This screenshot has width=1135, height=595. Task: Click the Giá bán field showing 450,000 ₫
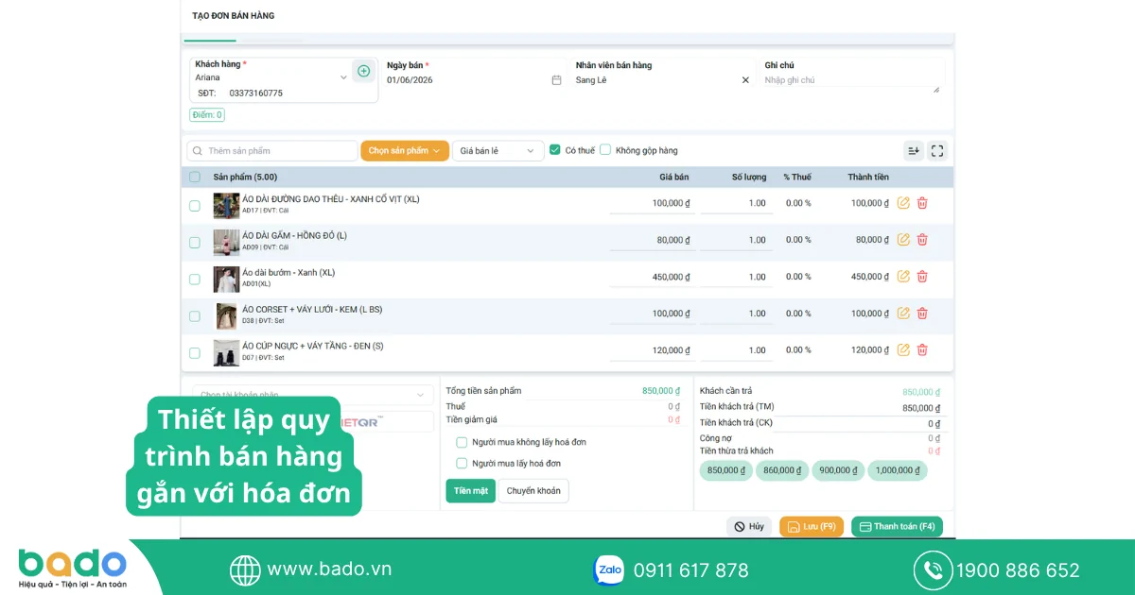point(653,277)
